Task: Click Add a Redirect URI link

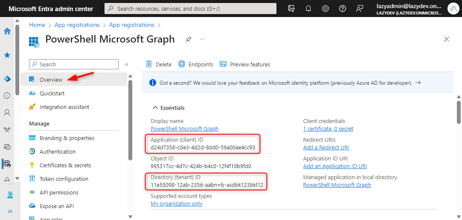Action: point(326,147)
